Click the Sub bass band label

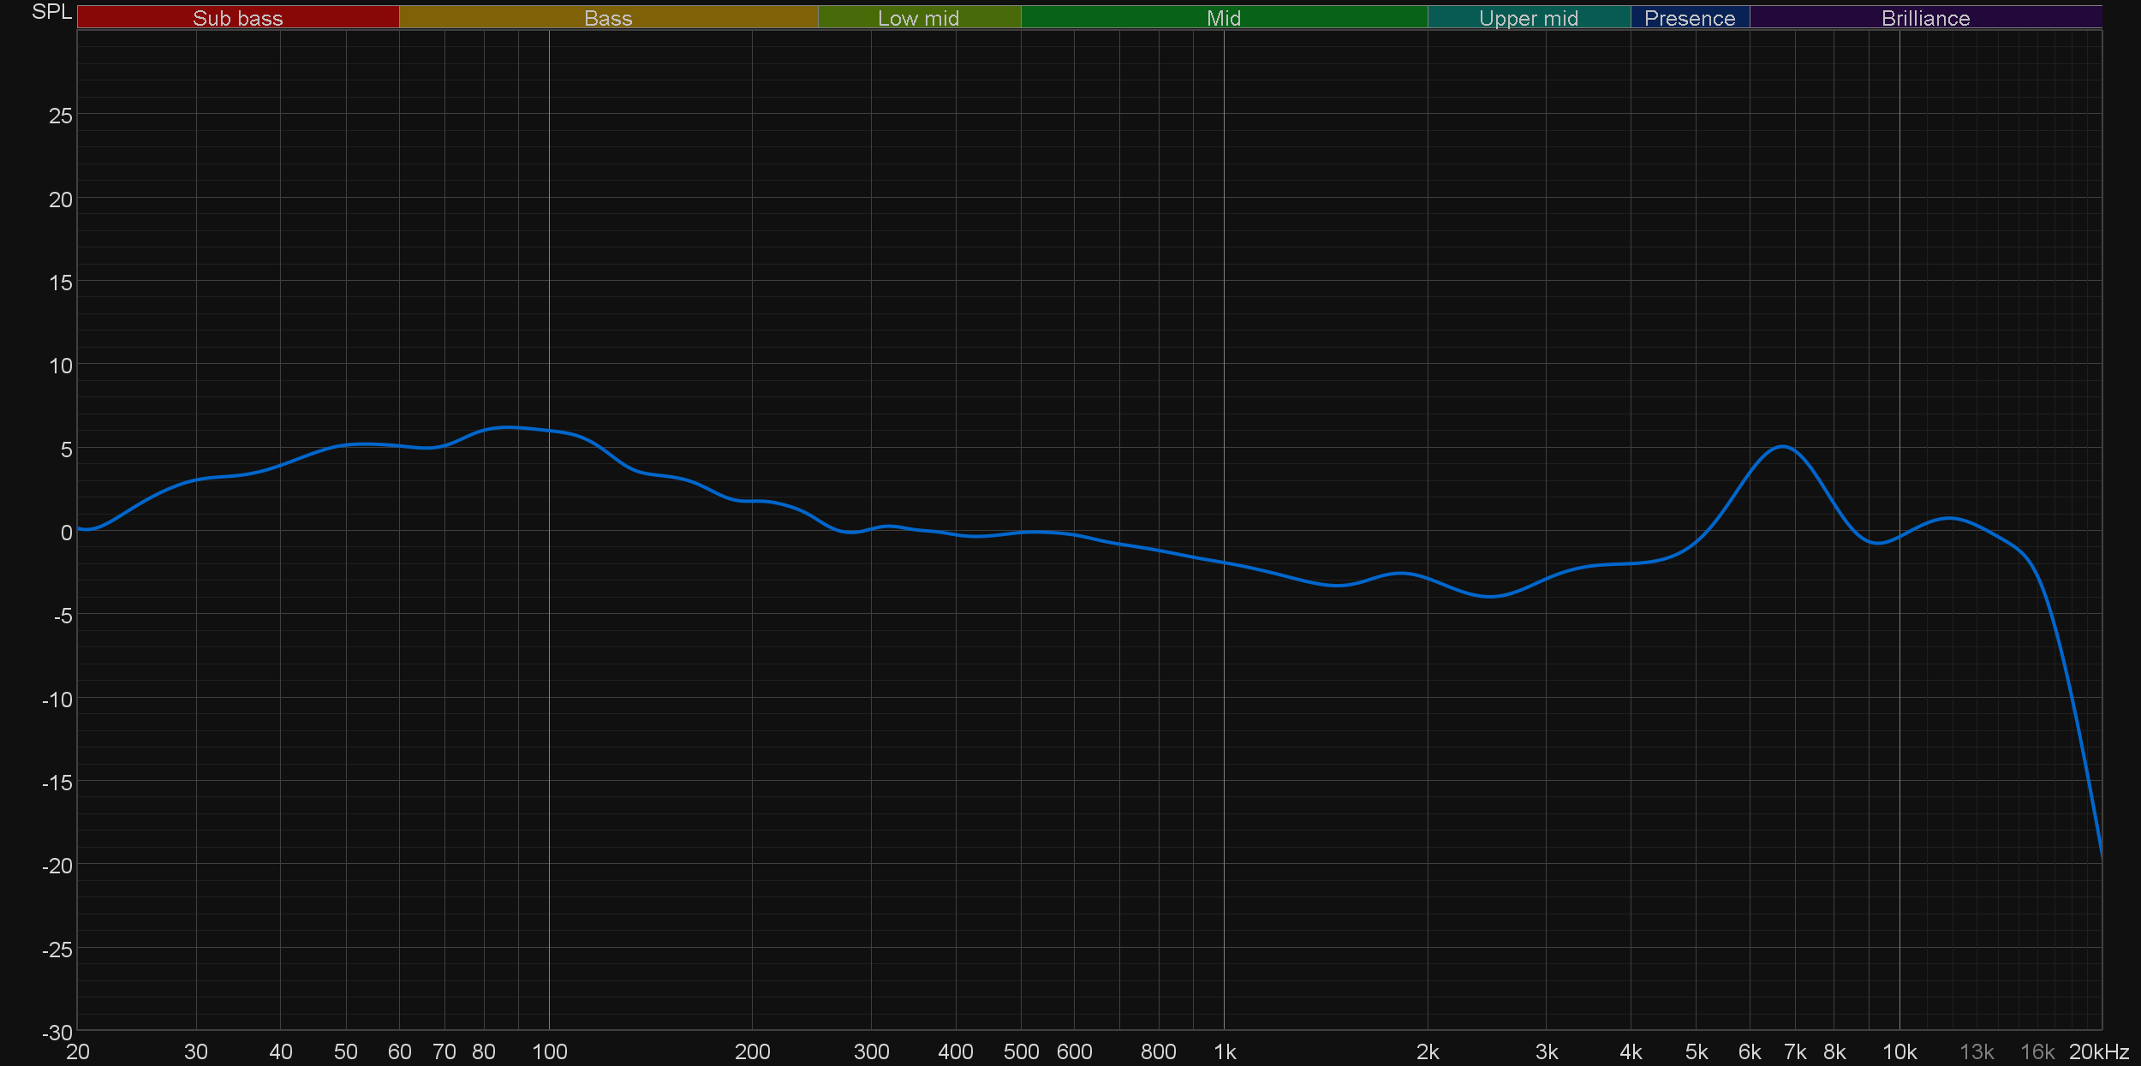point(237,18)
